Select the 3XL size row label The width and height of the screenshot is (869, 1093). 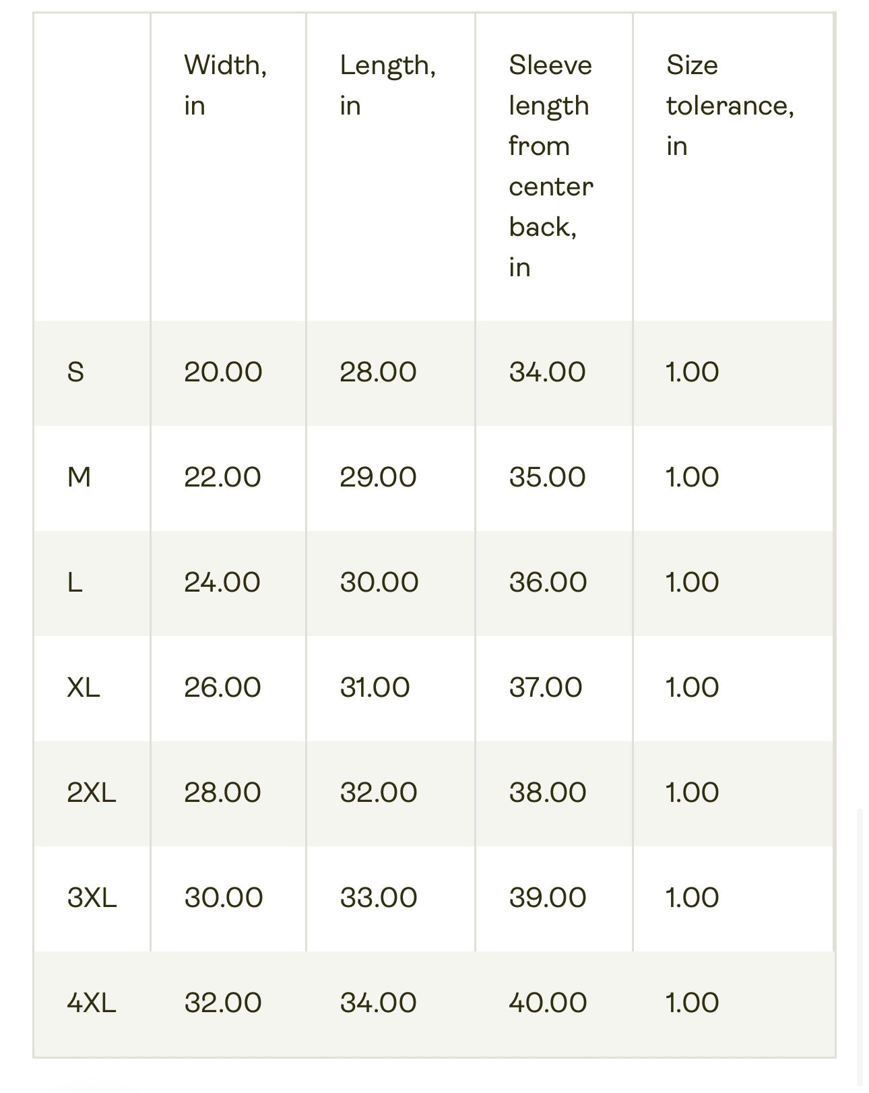click(x=92, y=898)
